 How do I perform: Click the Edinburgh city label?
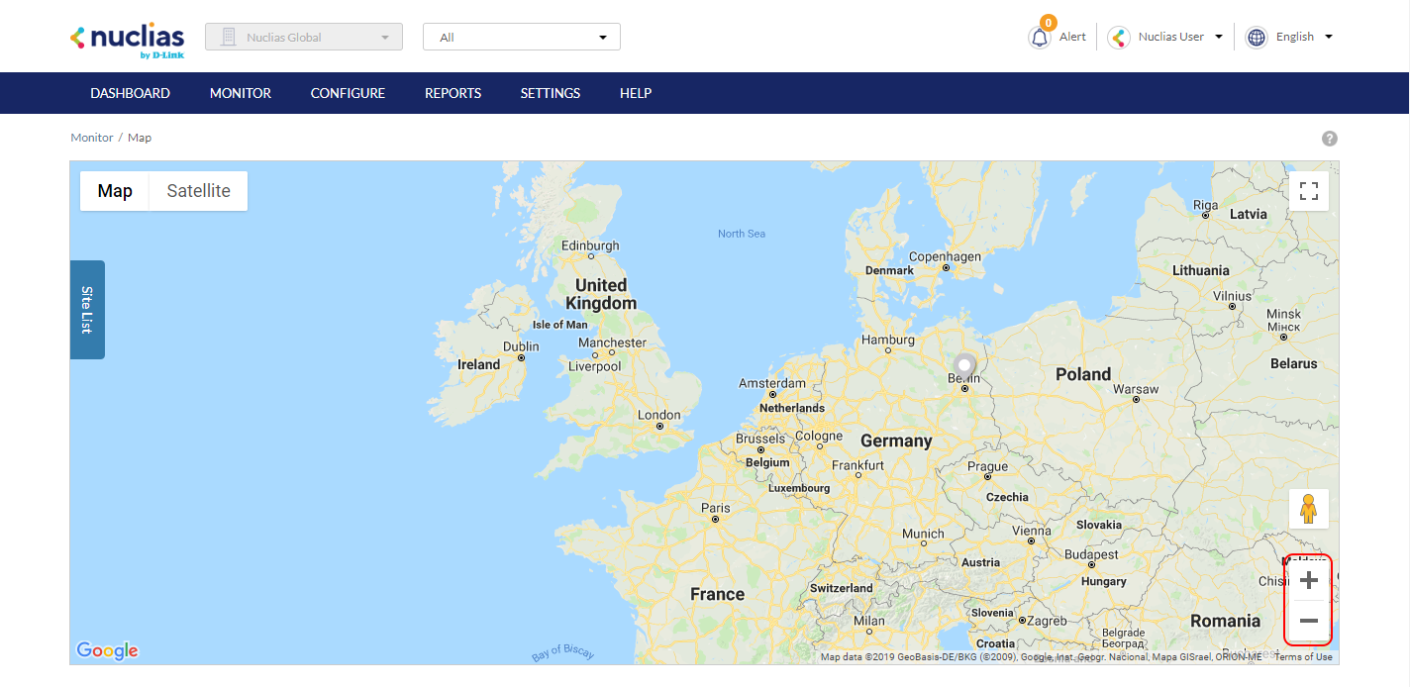[590, 245]
